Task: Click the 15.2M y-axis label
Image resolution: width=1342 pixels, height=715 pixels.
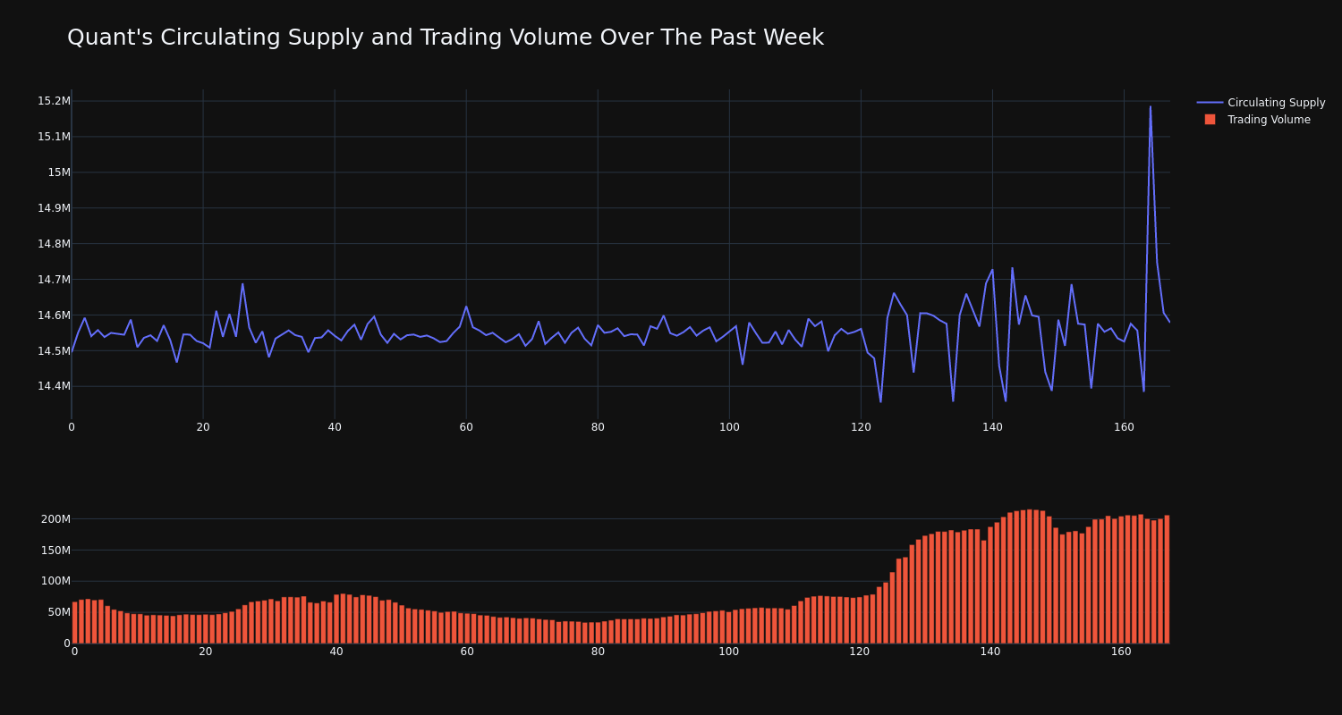Action: 54,101
